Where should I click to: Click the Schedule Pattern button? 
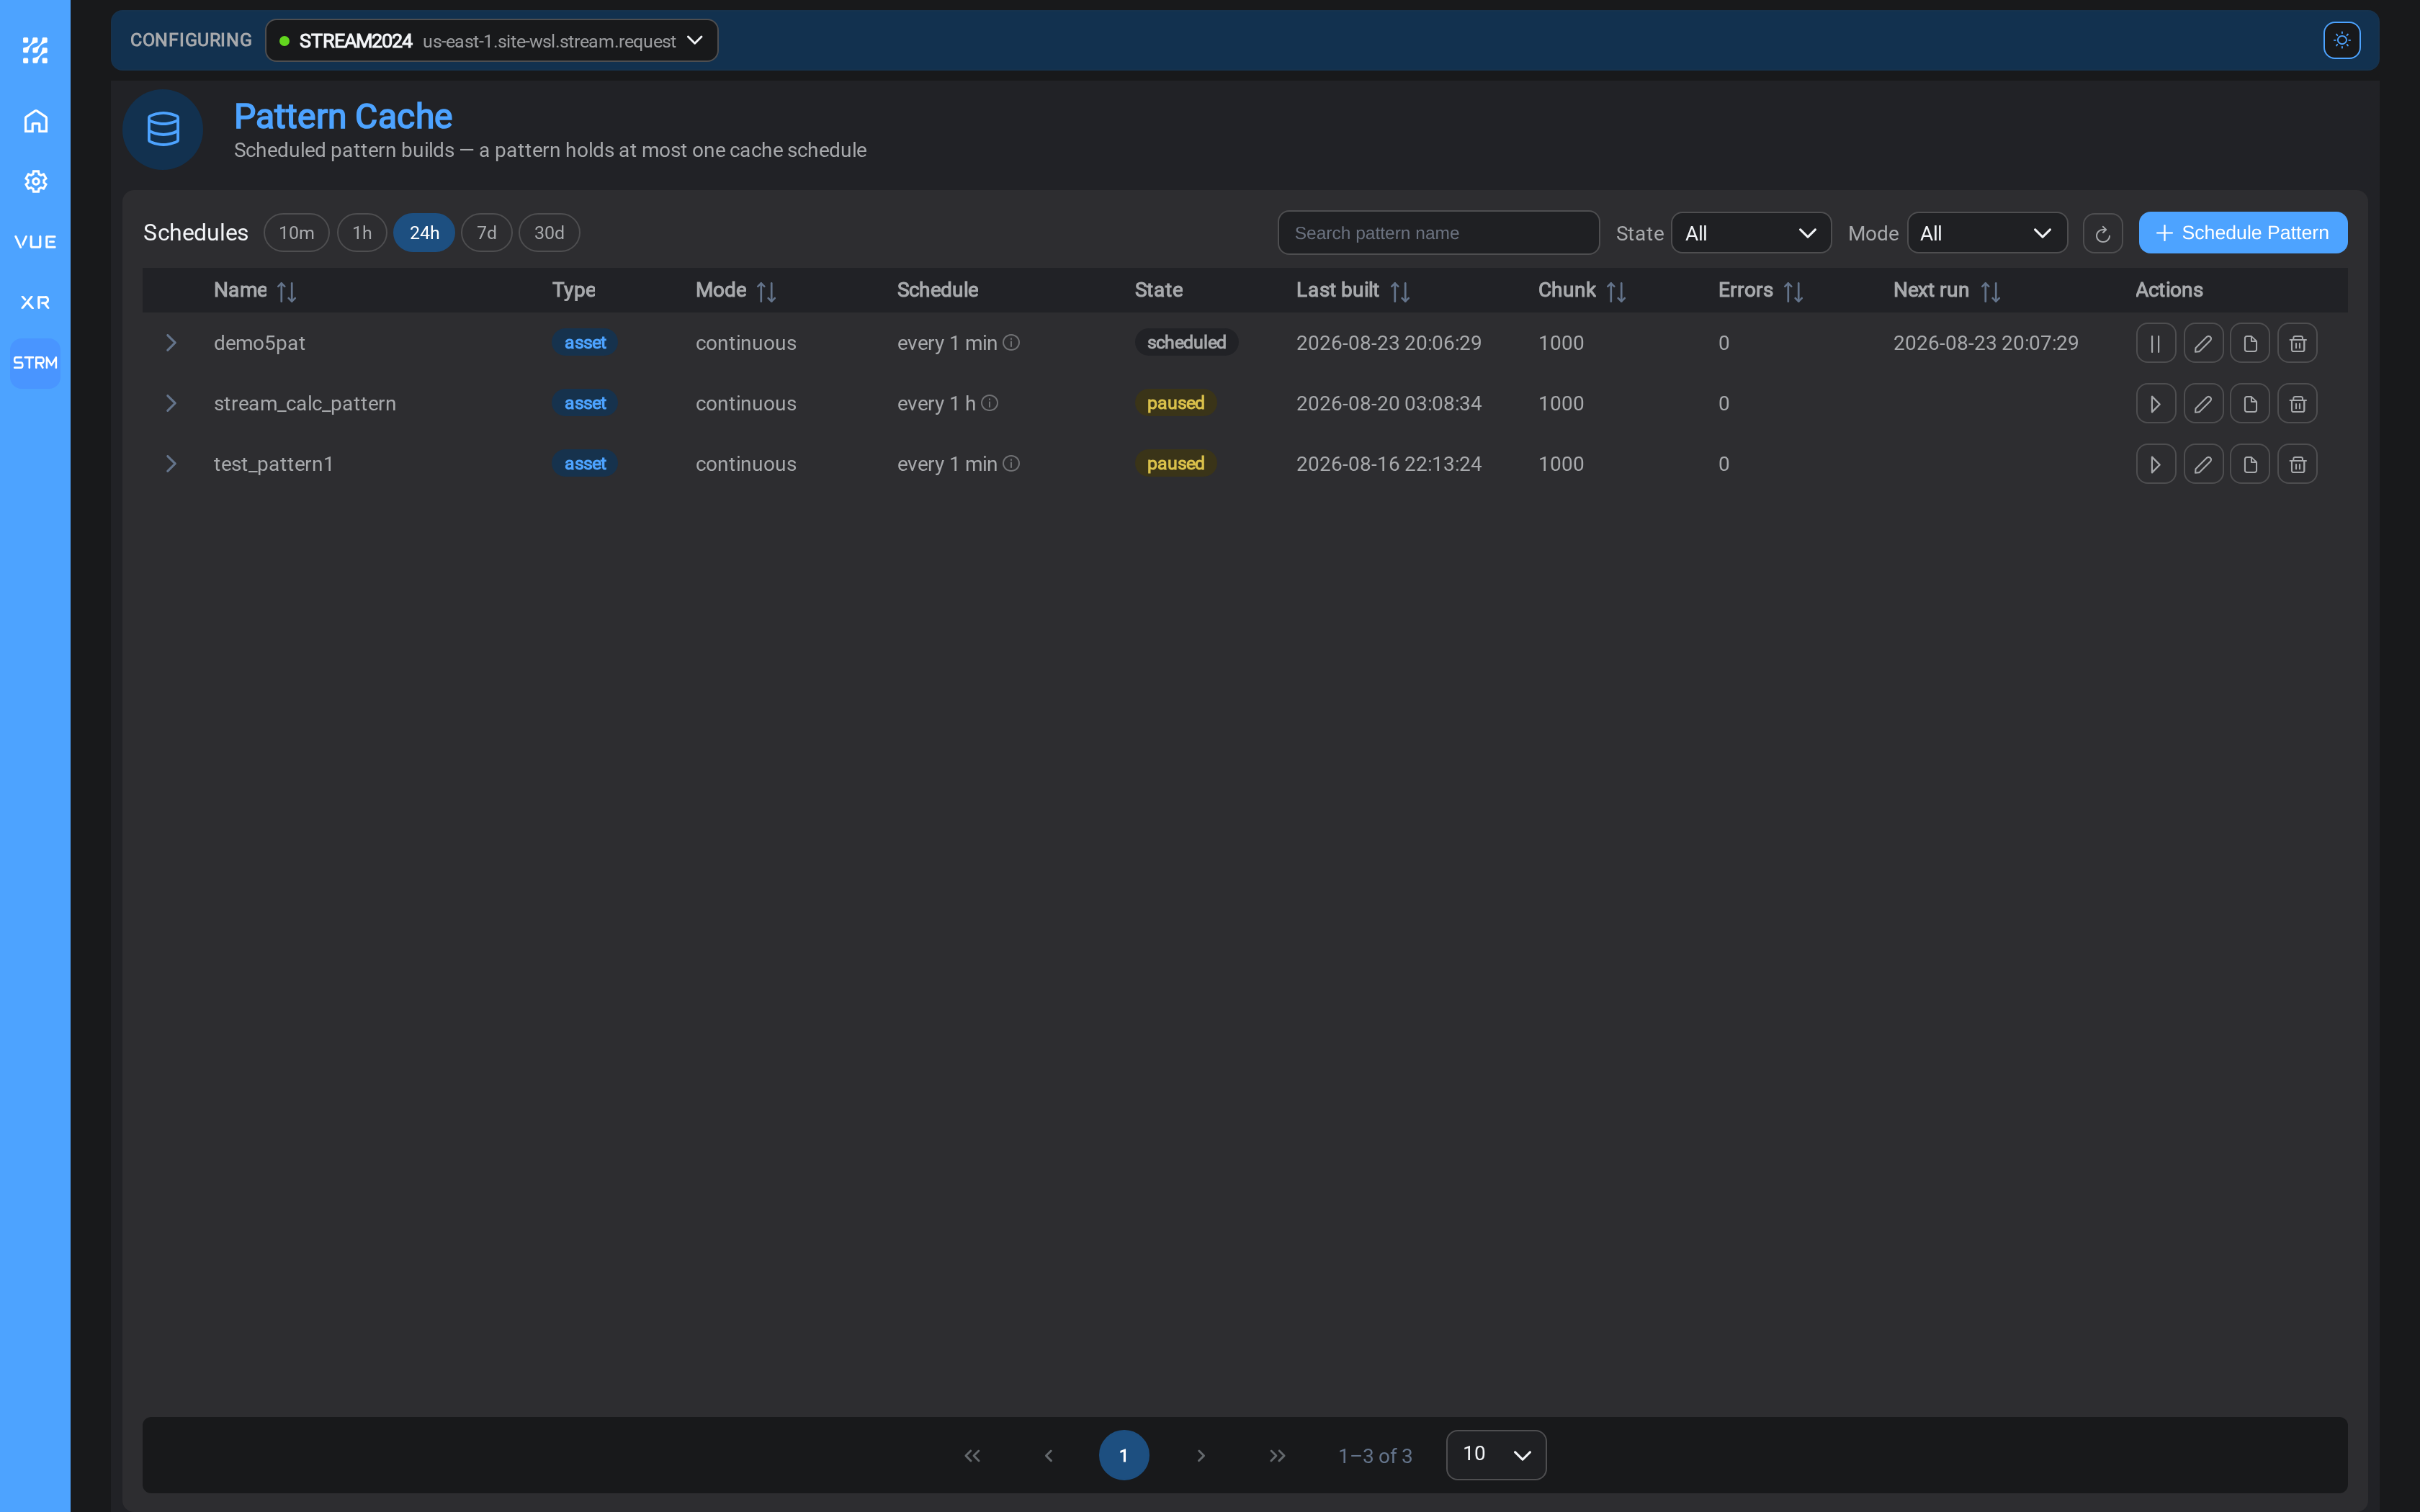(x=2242, y=233)
